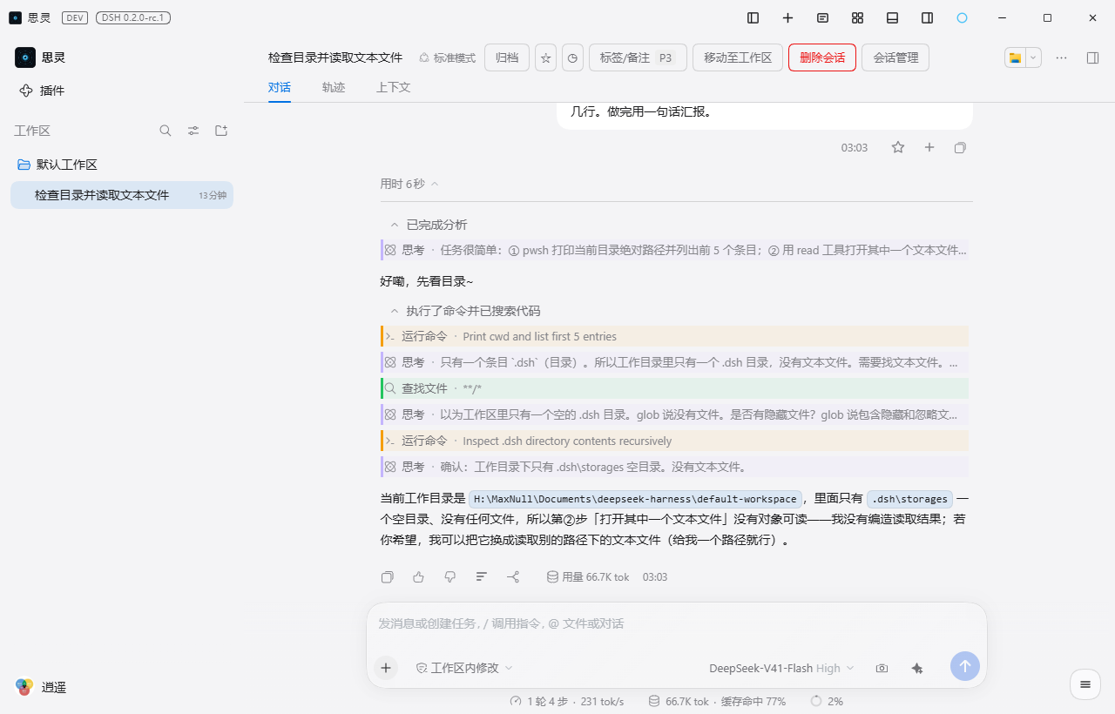Switch to the 对话 tab

280,87
